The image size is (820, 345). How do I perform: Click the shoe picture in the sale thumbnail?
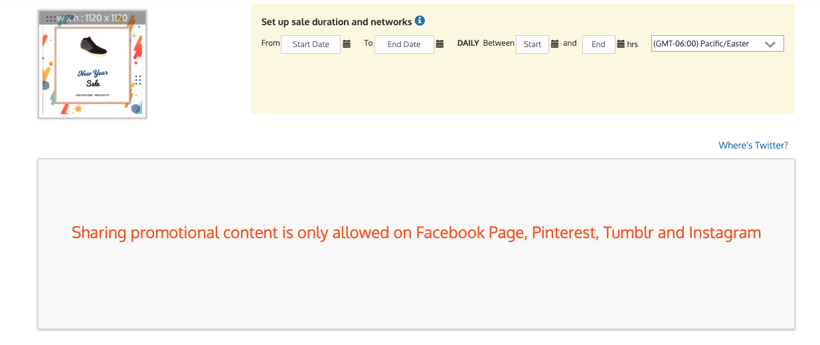coord(94,45)
